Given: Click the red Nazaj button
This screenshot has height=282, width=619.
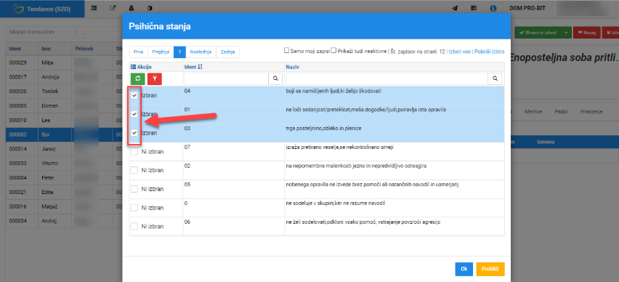Looking at the screenshot, I should (x=586, y=33).
